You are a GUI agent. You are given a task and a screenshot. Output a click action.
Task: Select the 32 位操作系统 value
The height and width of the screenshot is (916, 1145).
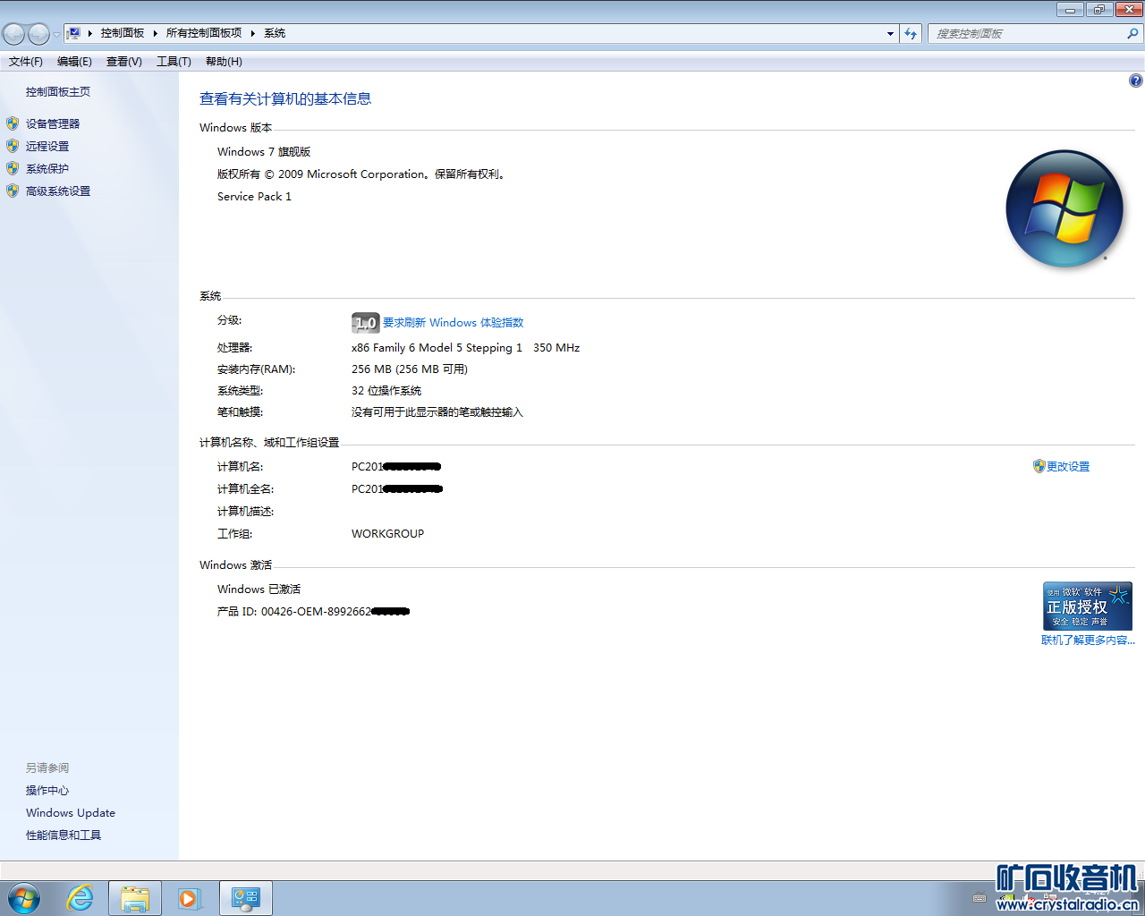pos(386,391)
